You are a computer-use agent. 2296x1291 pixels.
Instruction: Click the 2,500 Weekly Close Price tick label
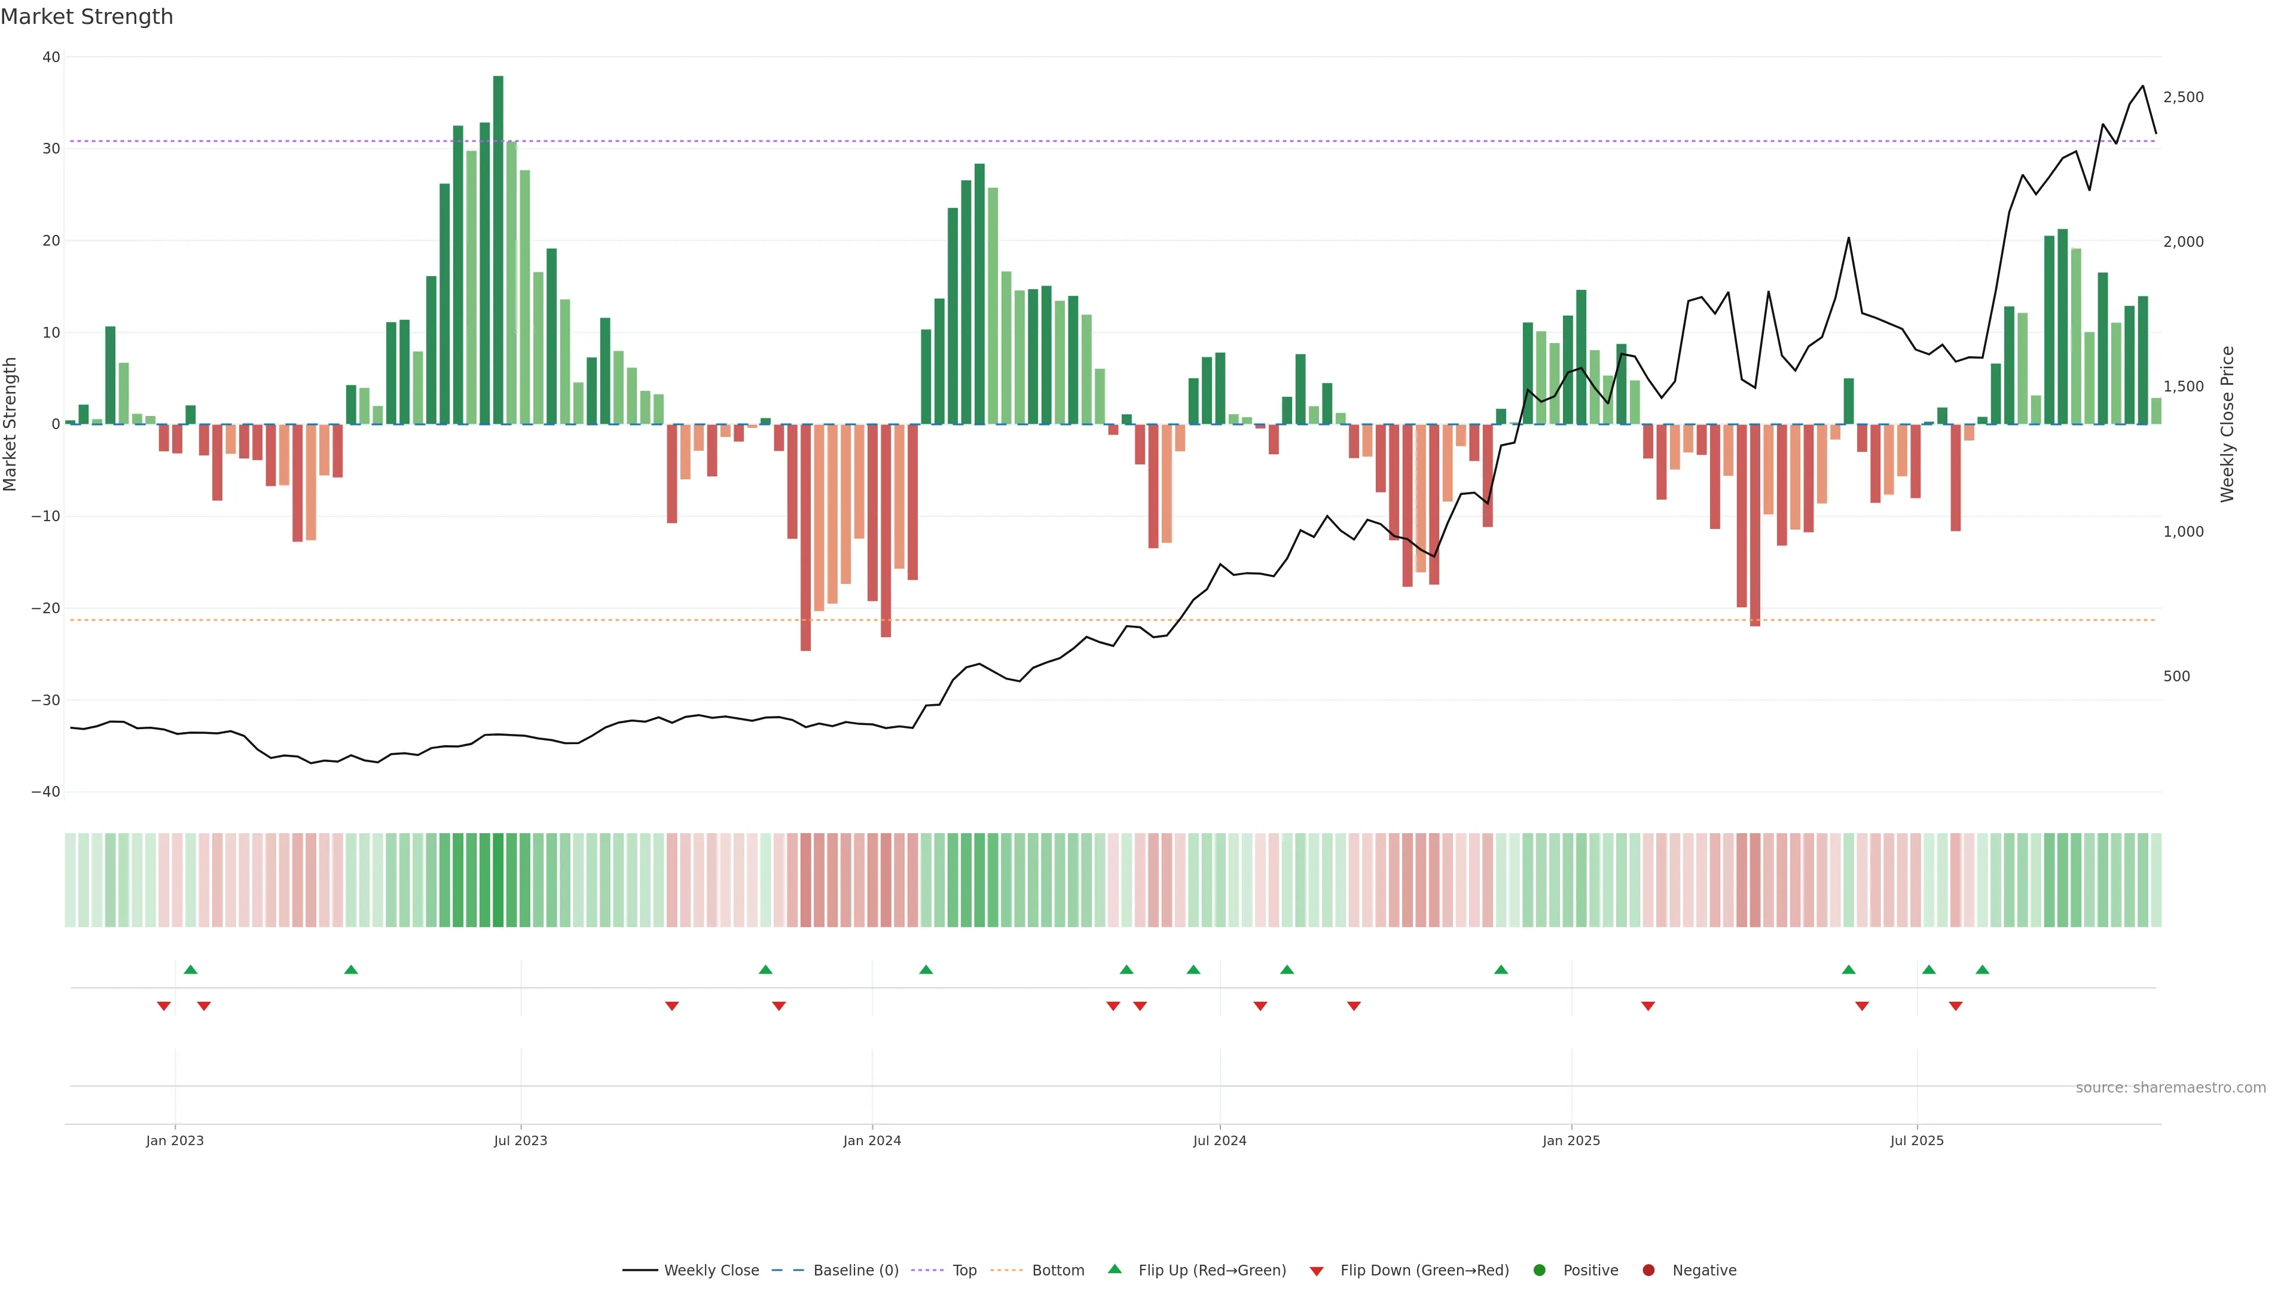pos(2183,97)
